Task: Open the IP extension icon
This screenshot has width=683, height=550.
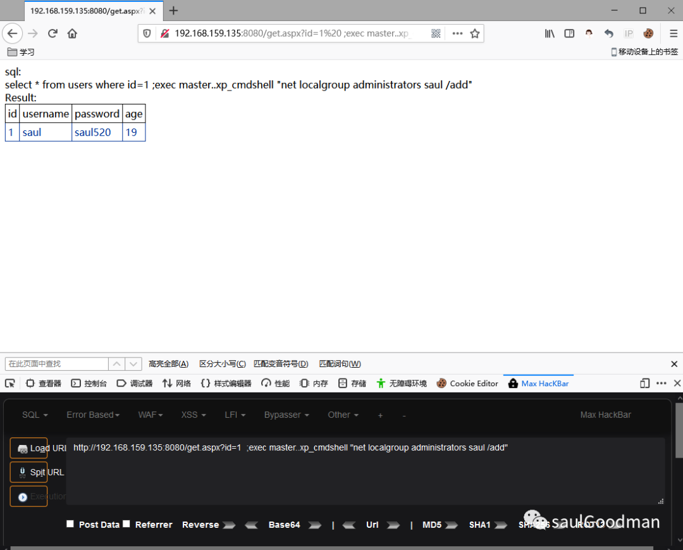Action: (629, 34)
